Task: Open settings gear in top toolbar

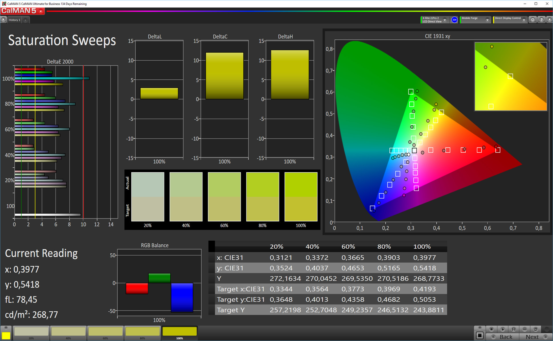Action: 533,20
